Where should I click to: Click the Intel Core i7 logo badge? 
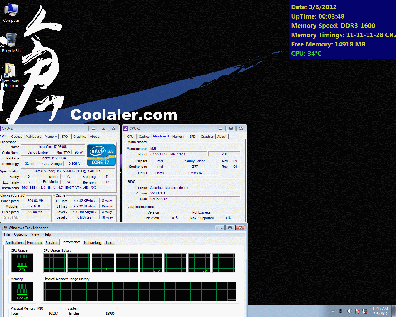(101, 155)
